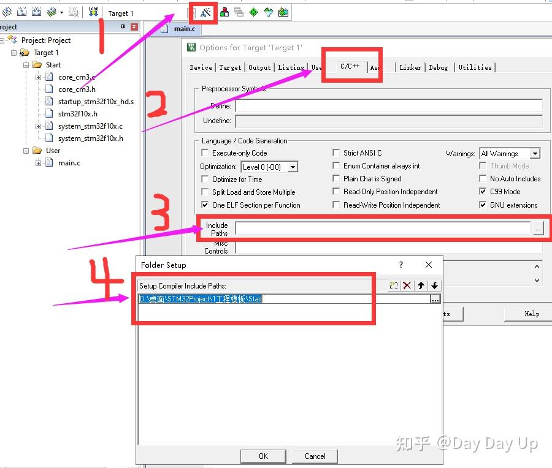The image size is (552, 468).
Task: Click the Move path Up arrow icon
Action: (x=421, y=285)
